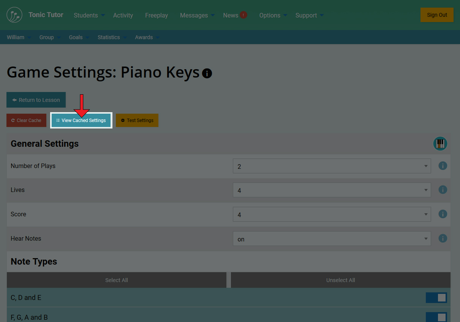Click the info icon beside Piano Keys title
This screenshot has width=460, height=322.
coord(207,73)
